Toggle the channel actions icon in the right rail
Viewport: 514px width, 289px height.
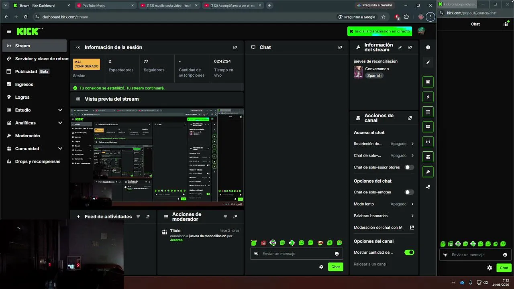tap(428, 157)
